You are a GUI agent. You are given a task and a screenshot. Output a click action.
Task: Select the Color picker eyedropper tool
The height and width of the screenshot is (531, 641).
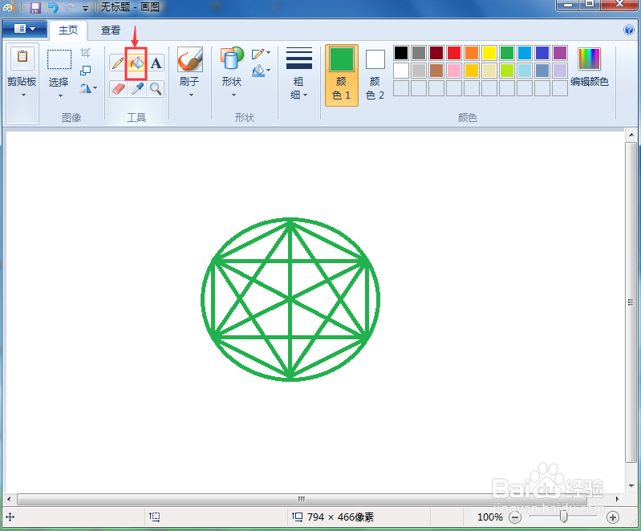pos(136,89)
